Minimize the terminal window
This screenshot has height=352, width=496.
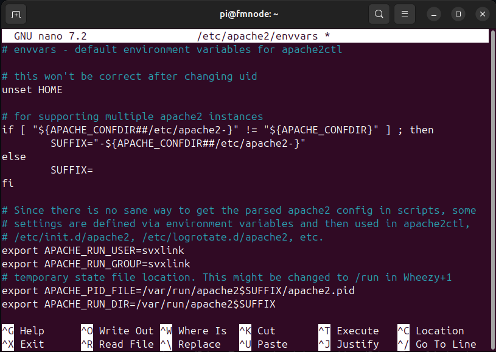tap(435, 13)
